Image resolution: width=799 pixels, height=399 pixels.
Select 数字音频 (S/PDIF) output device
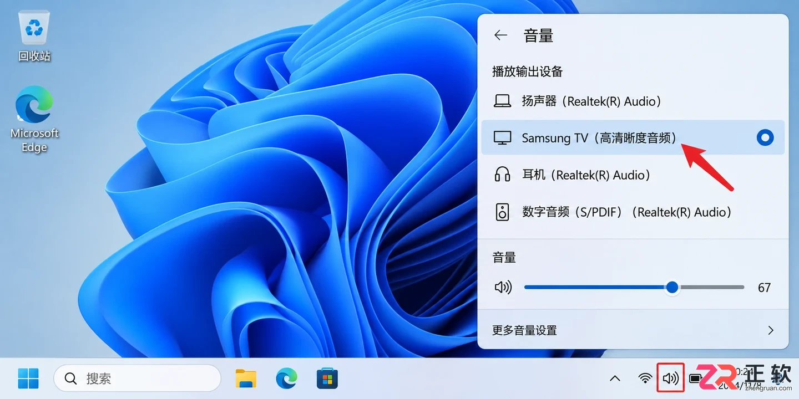[x=633, y=212]
